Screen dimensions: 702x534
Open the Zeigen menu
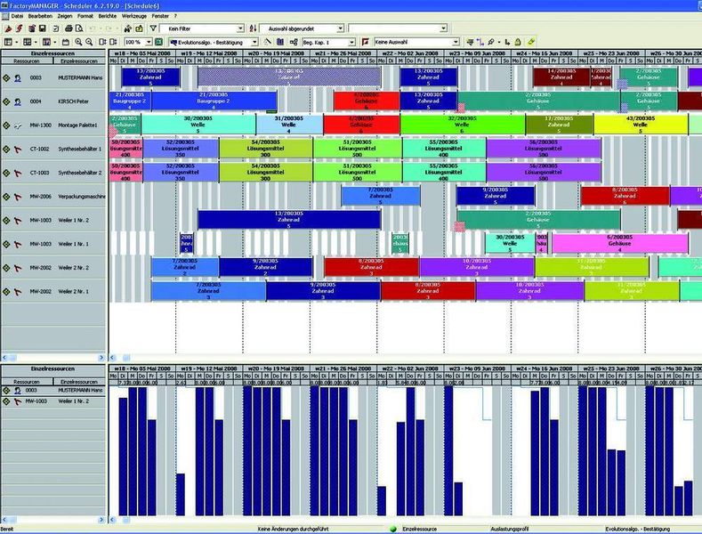64,16
